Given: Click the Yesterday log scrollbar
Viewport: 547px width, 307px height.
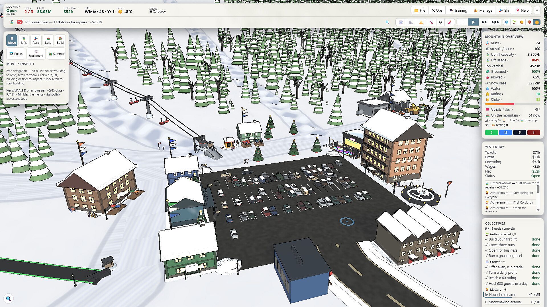Looking at the screenshot, I should (538, 189).
